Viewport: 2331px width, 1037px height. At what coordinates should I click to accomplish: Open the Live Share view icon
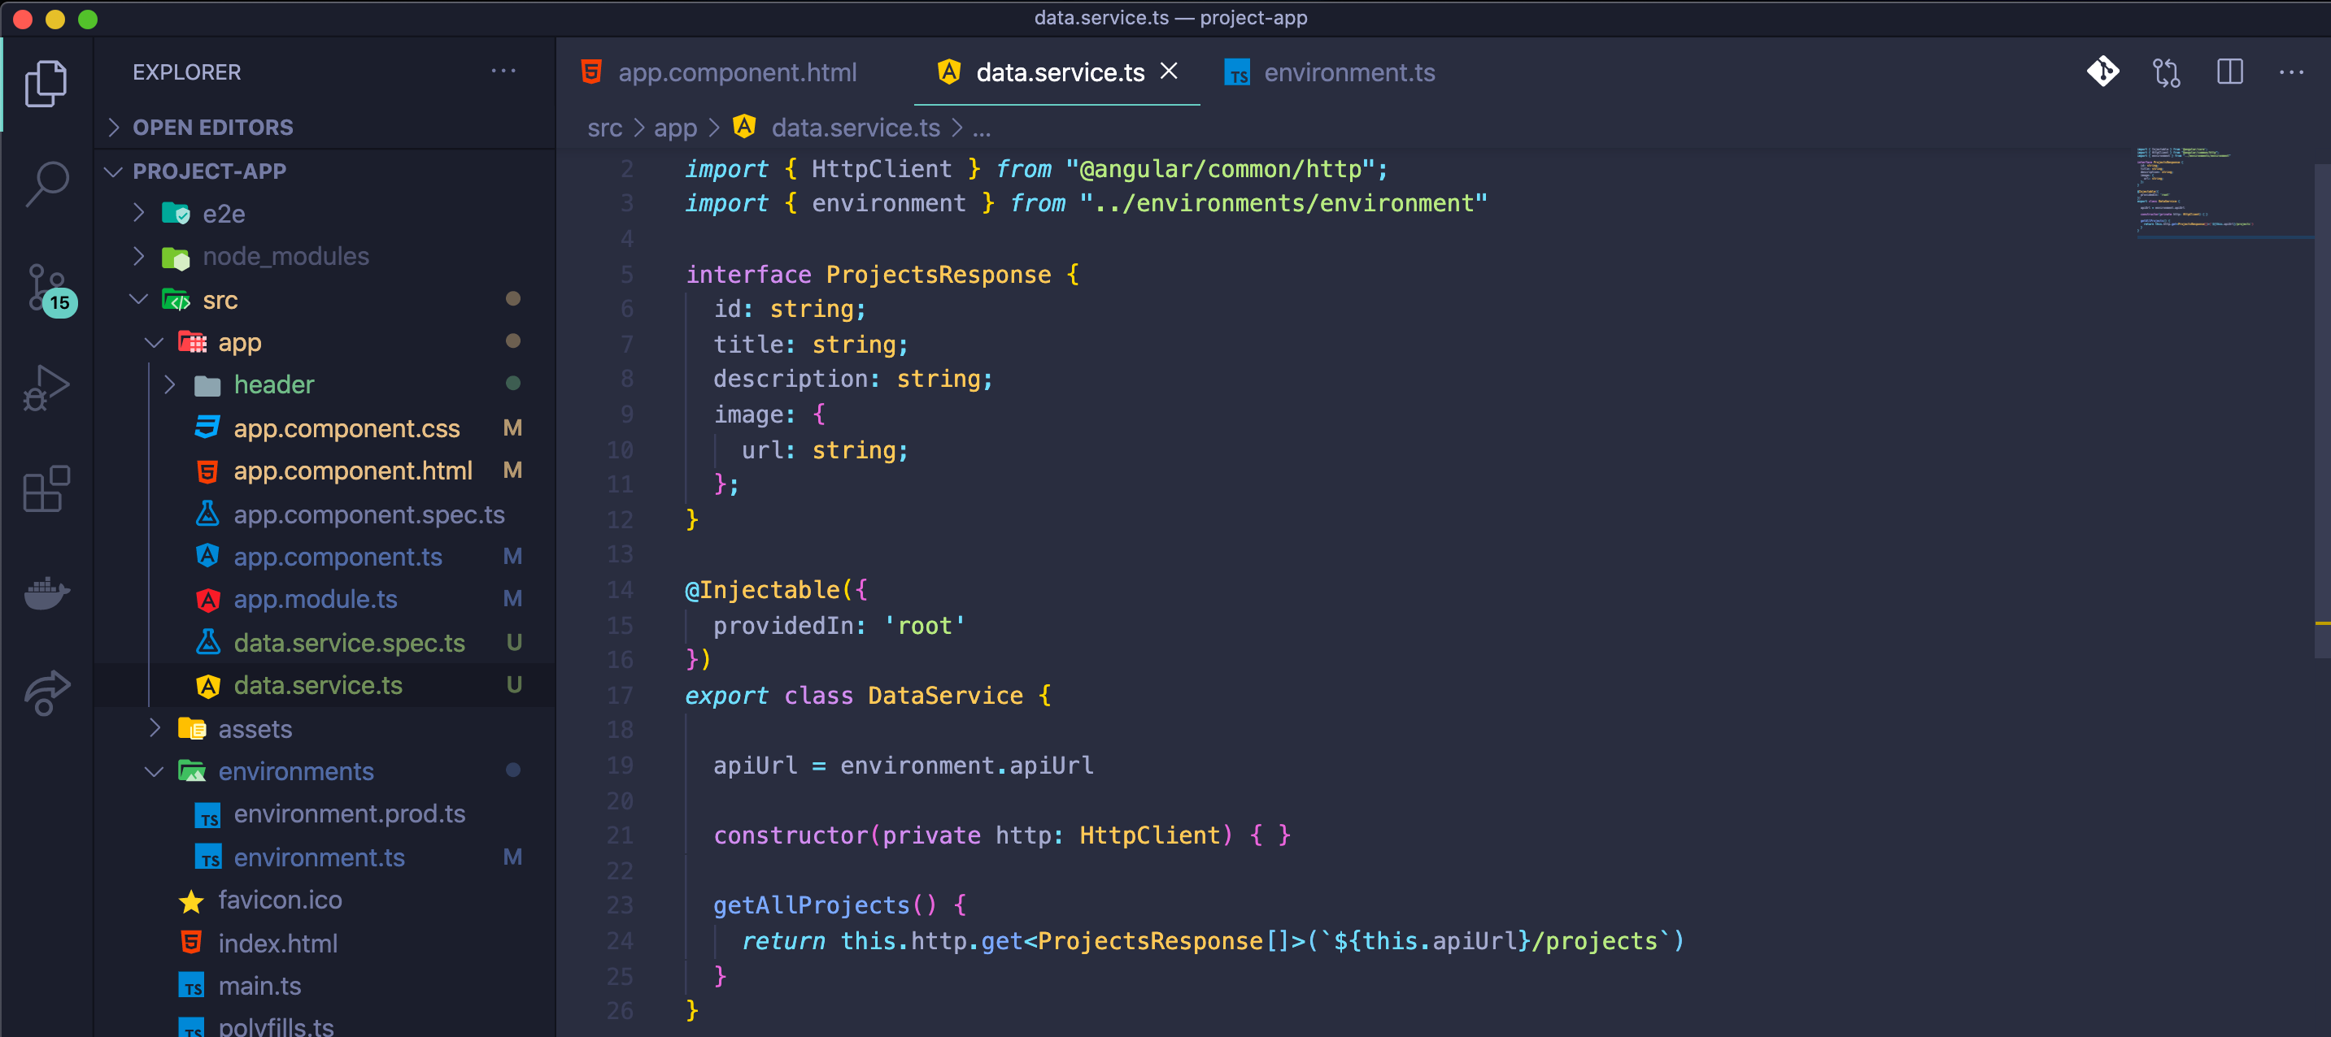[47, 693]
